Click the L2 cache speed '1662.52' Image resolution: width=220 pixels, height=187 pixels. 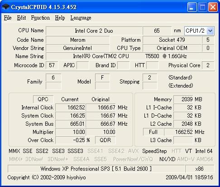tap(178, 132)
